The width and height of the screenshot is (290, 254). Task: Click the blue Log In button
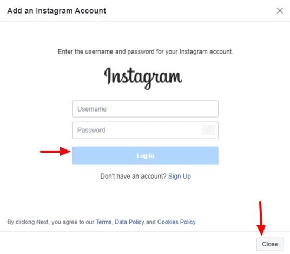pyautogui.click(x=146, y=155)
